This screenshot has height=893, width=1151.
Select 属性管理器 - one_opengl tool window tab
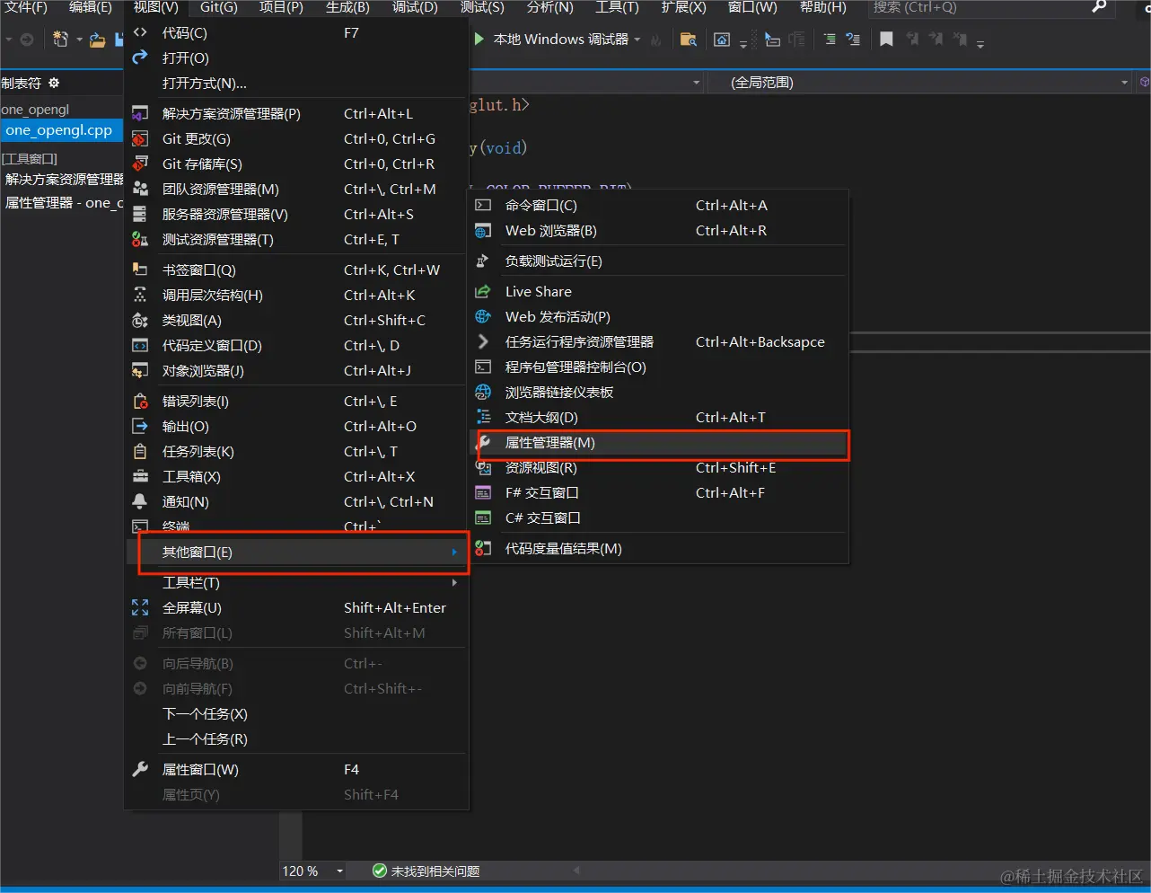[x=64, y=203]
